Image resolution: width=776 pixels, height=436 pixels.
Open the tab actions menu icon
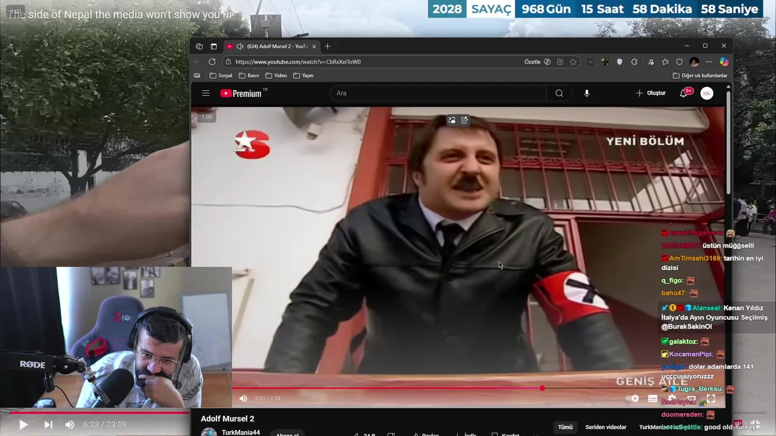pyautogui.click(x=213, y=46)
